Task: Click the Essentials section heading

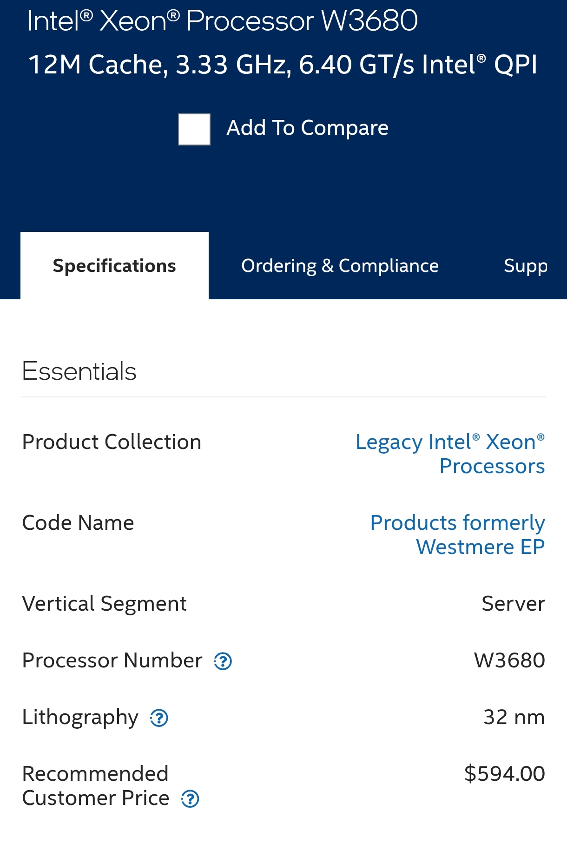Action: pos(79,371)
